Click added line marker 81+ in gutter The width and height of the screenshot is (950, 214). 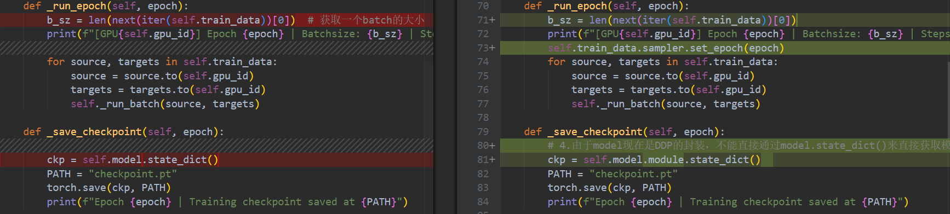click(486, 160)
